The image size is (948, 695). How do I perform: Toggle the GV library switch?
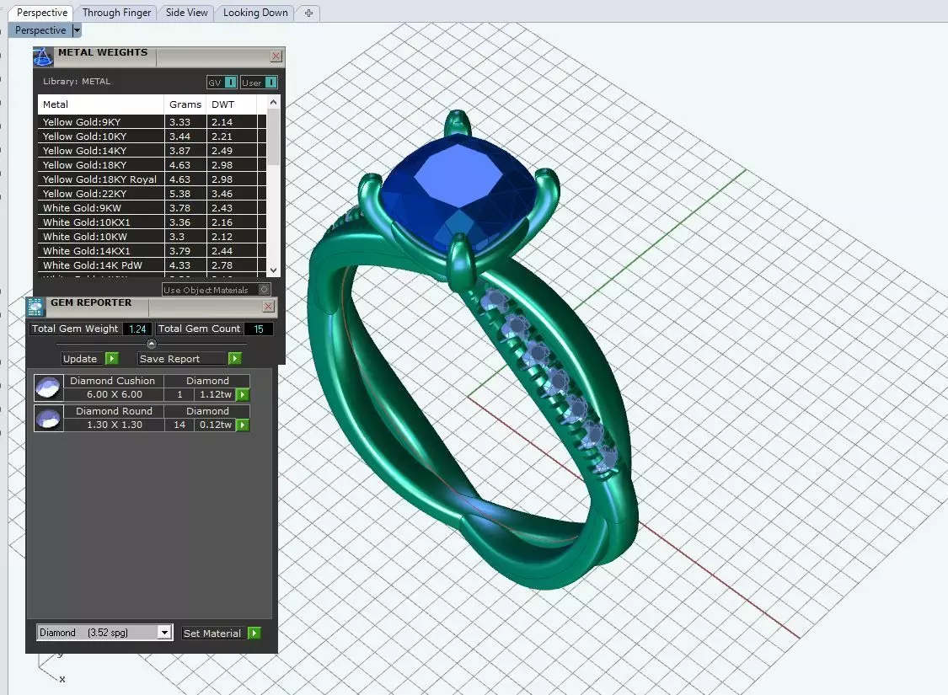230,83
